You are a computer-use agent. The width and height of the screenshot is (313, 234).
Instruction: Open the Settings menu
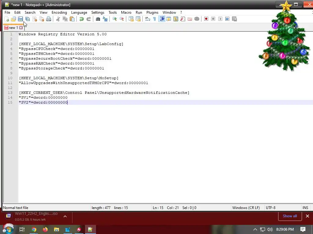tap(98, 12)
